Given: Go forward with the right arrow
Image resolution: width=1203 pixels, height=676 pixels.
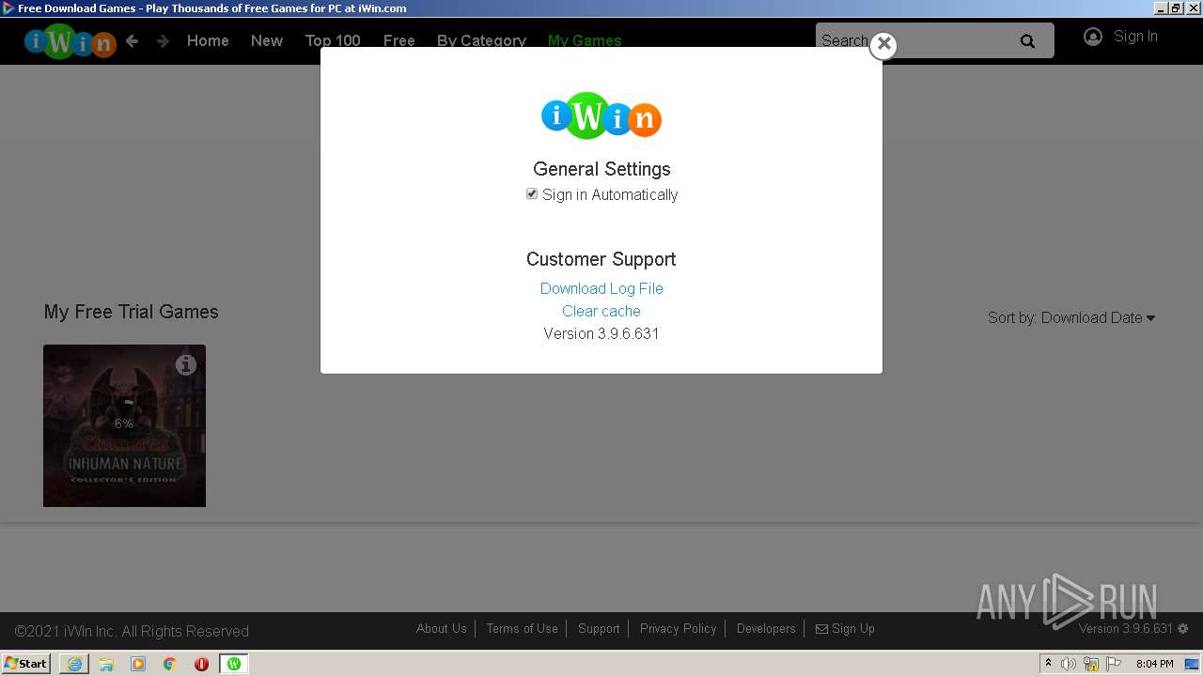Looking at the screenshot, I should click(x=163, y=40).
